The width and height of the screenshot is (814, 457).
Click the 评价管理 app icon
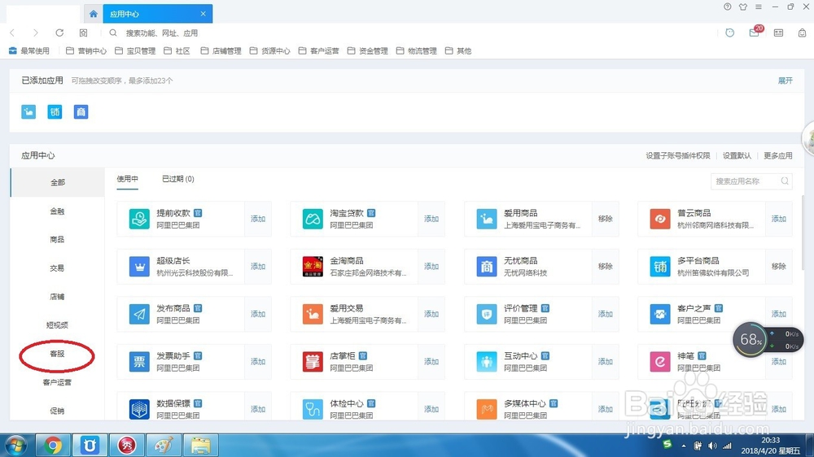(487, 315)
